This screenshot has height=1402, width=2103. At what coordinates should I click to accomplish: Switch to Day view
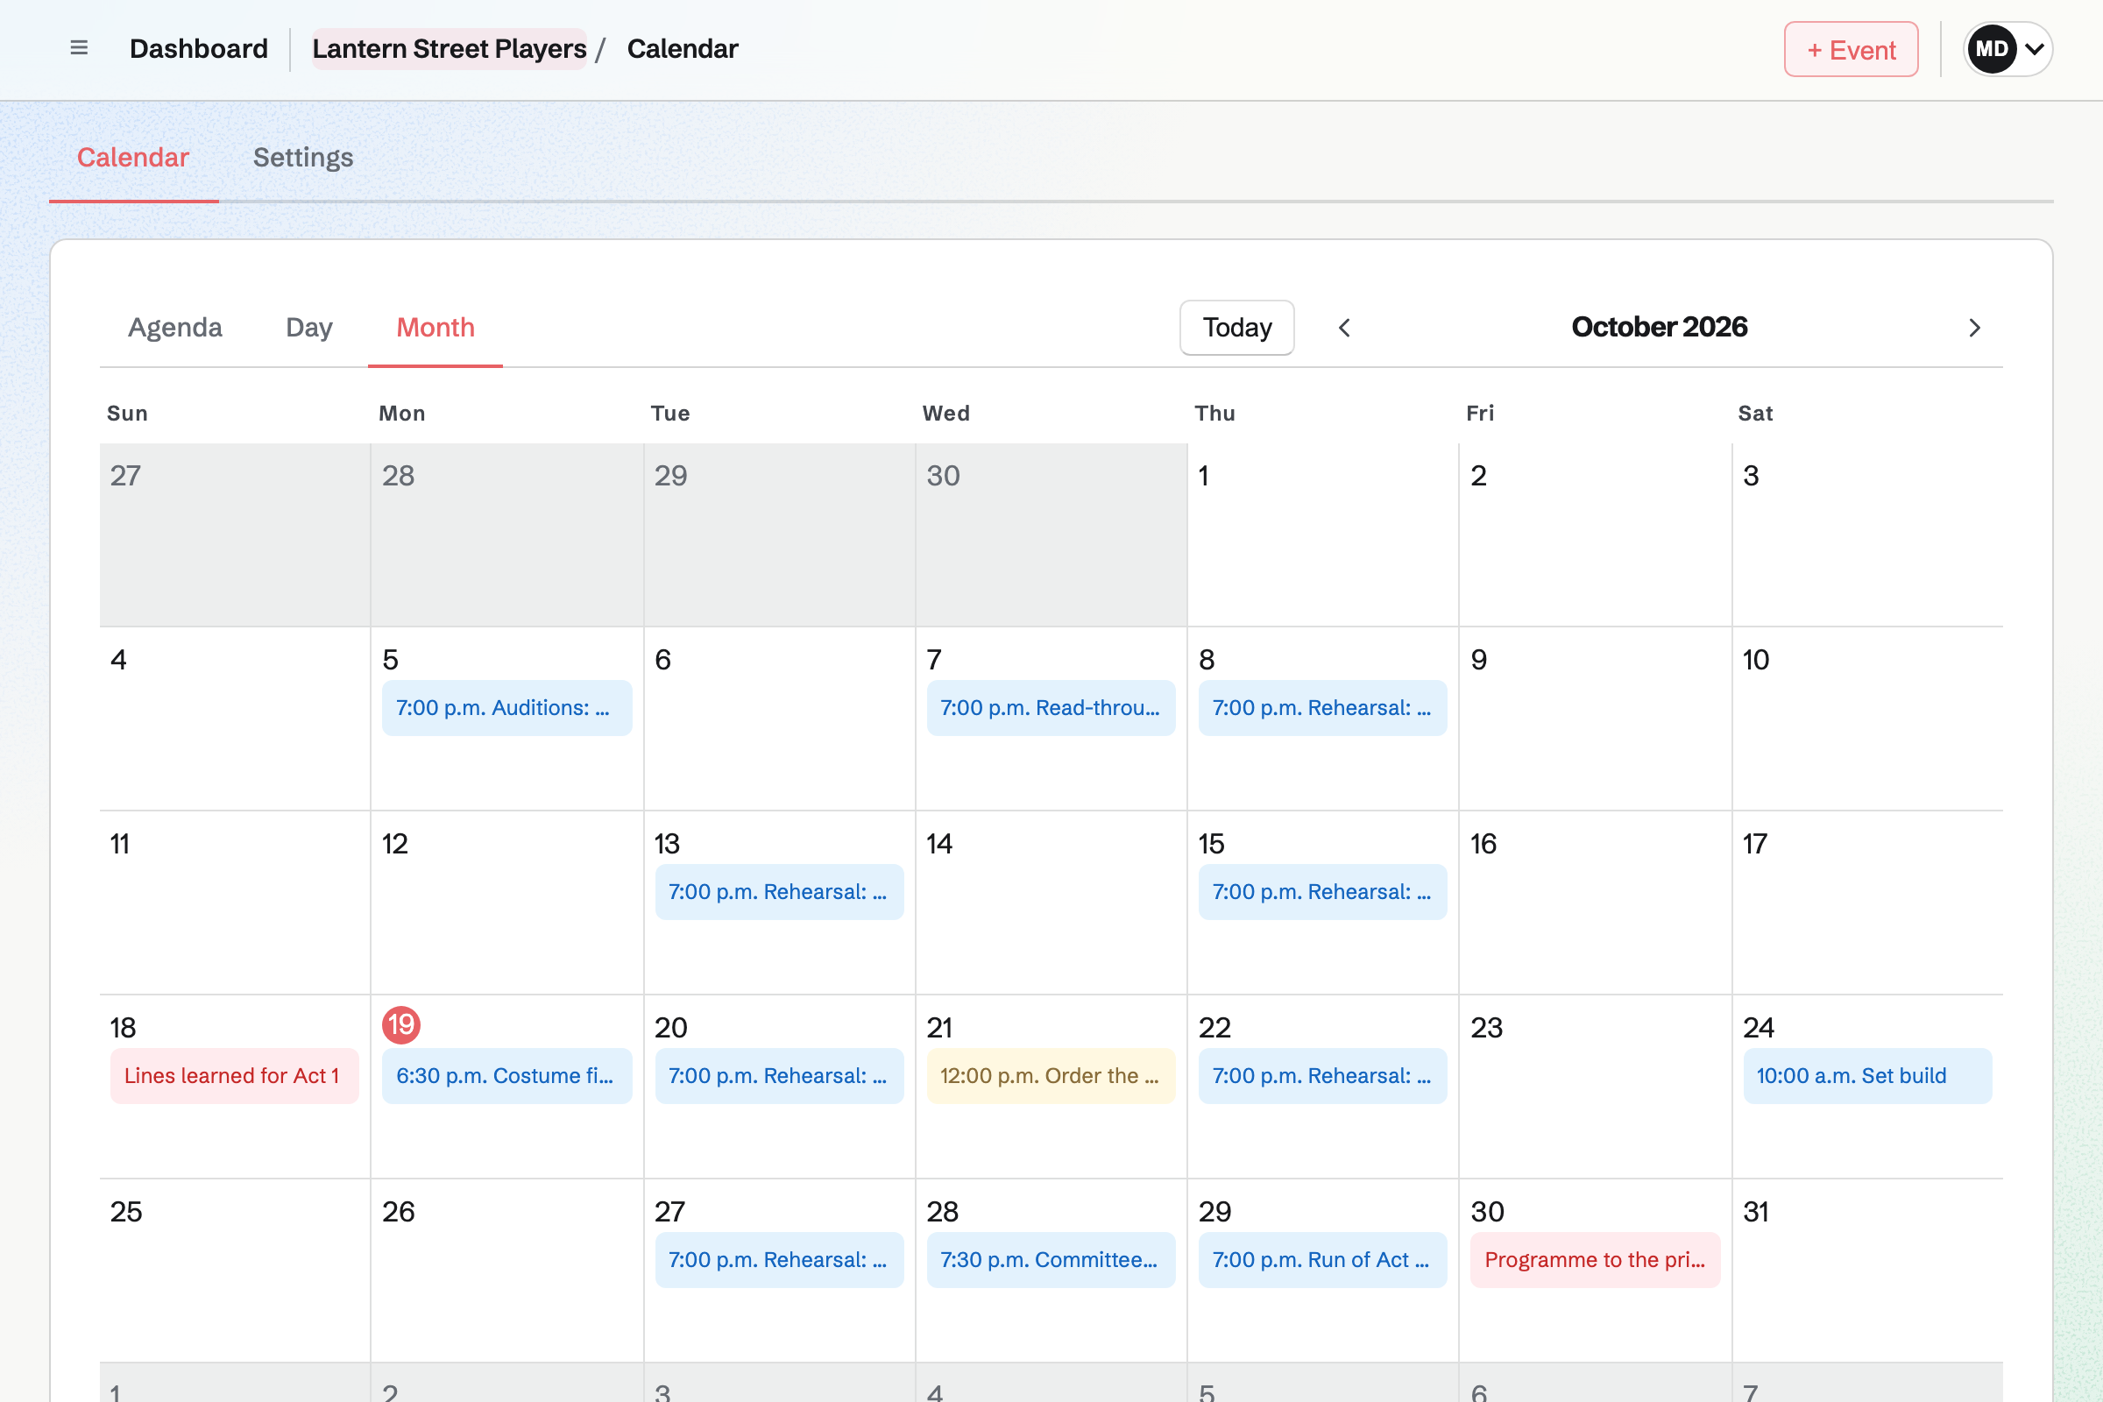(309, 327)
